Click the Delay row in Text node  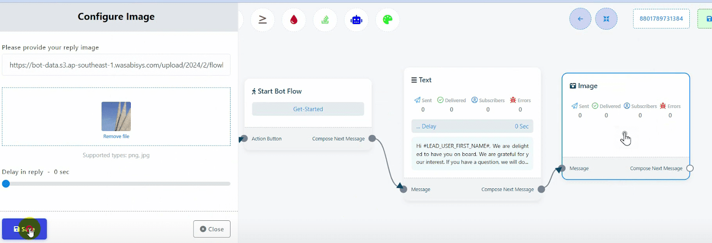[x=472, y=126]
